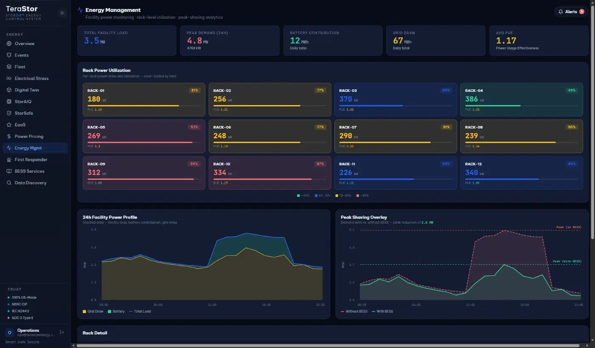The width and height of the screenshot is (595, 348).
Task: Click the 49% badge on RACK-04
Action: pyautogui.click(x=571, y=90)
